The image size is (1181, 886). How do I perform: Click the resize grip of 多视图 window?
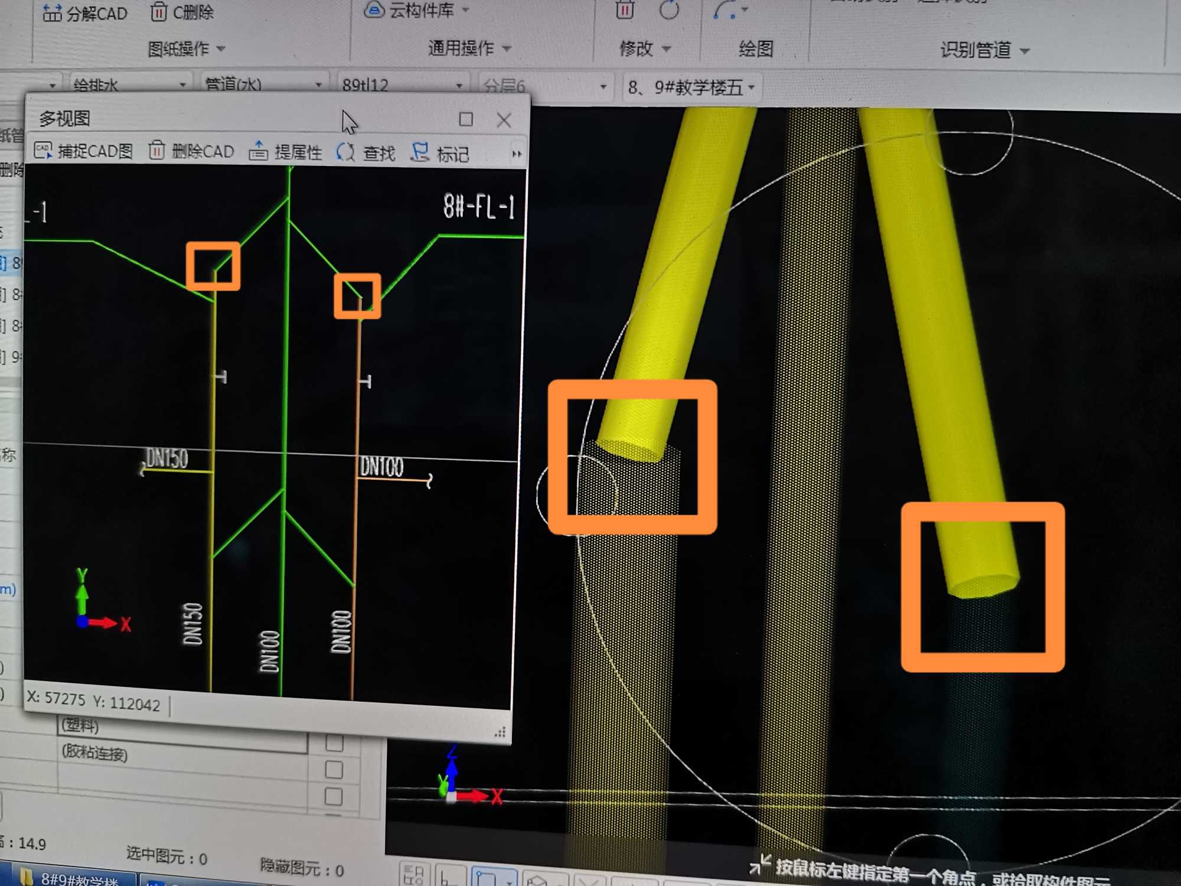500,732
